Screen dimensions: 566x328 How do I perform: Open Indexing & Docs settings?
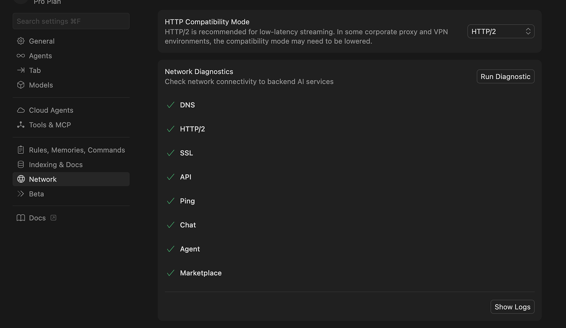[x=71, y=164]
